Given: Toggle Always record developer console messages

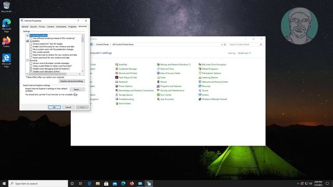Looking at the screenshot, I should 31,63.
